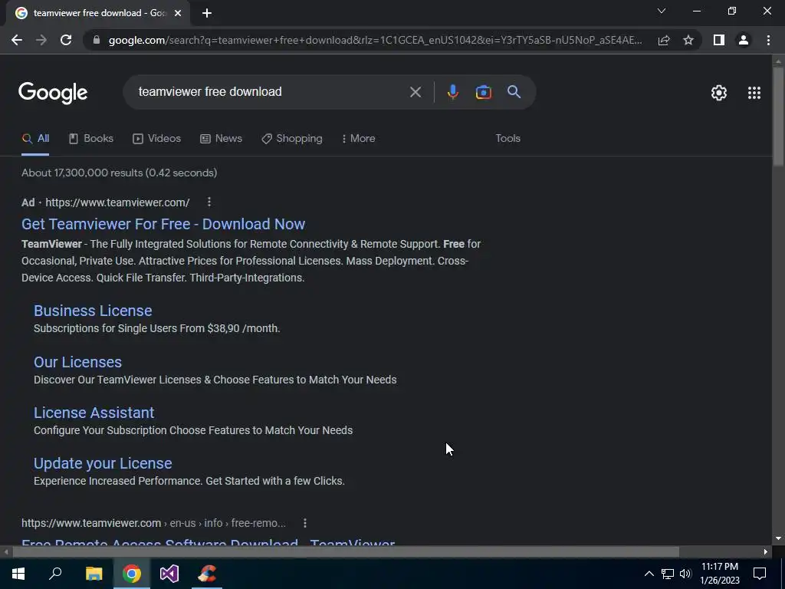
Task: Click the vertical page scrollbar thumb
Action: 778,117
